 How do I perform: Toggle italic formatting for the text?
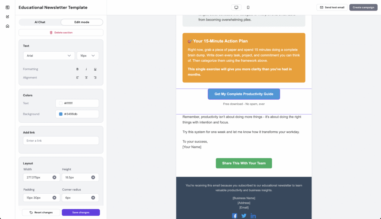pos(86,69)
